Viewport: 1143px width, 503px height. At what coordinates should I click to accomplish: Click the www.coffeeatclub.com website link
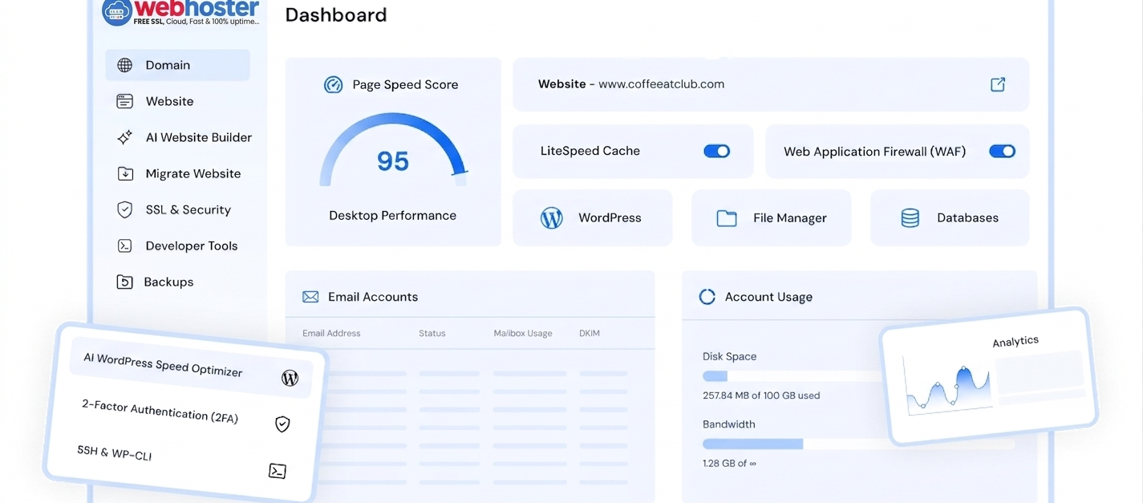point(661,83)
